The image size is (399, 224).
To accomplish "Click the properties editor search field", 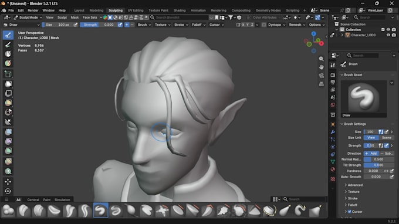I will [x=363, y=56].
